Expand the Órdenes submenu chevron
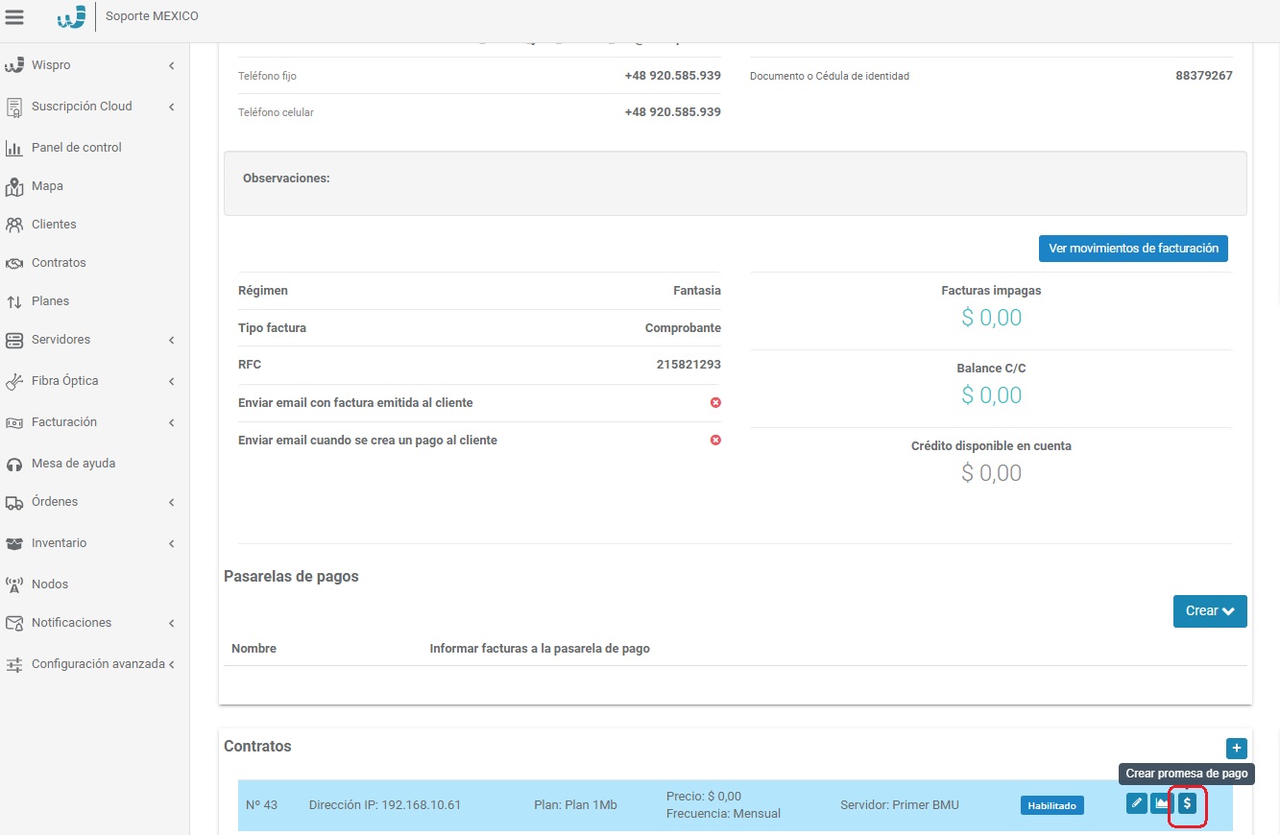This screenshot has height=835, width=1280. [172, 502]
